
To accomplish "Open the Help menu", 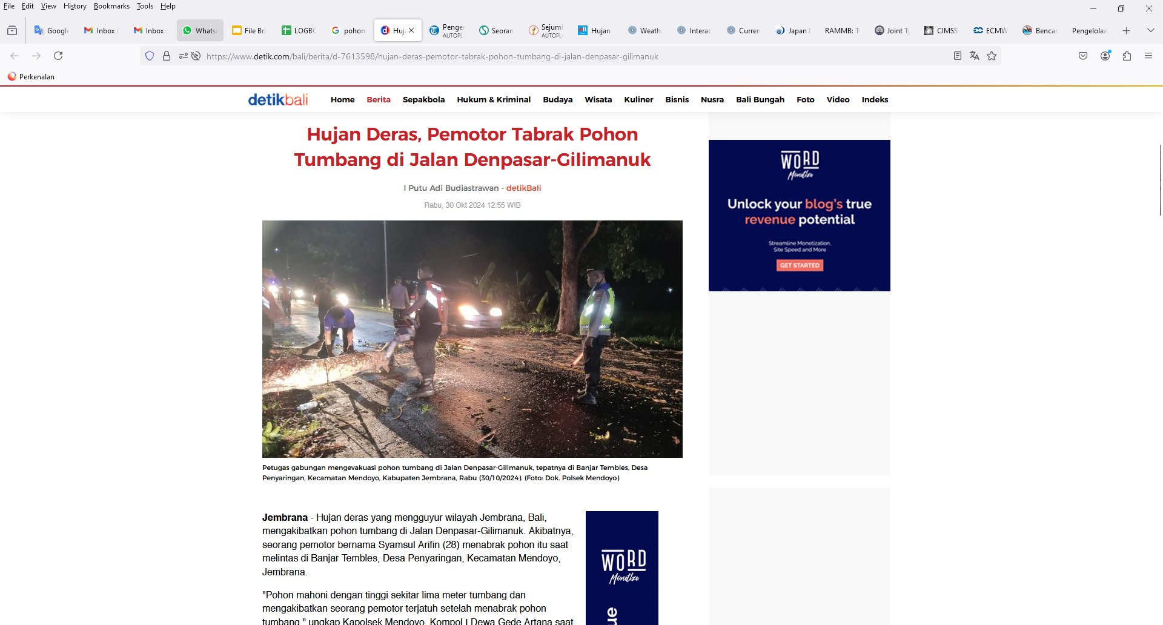I will click(x=168, y=6).
